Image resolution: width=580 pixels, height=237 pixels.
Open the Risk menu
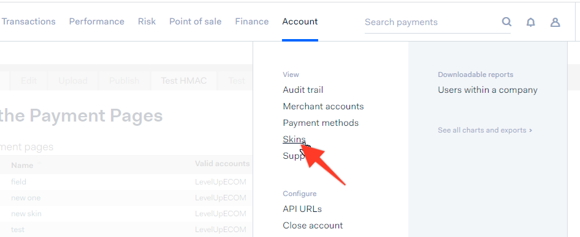(147, 21)
